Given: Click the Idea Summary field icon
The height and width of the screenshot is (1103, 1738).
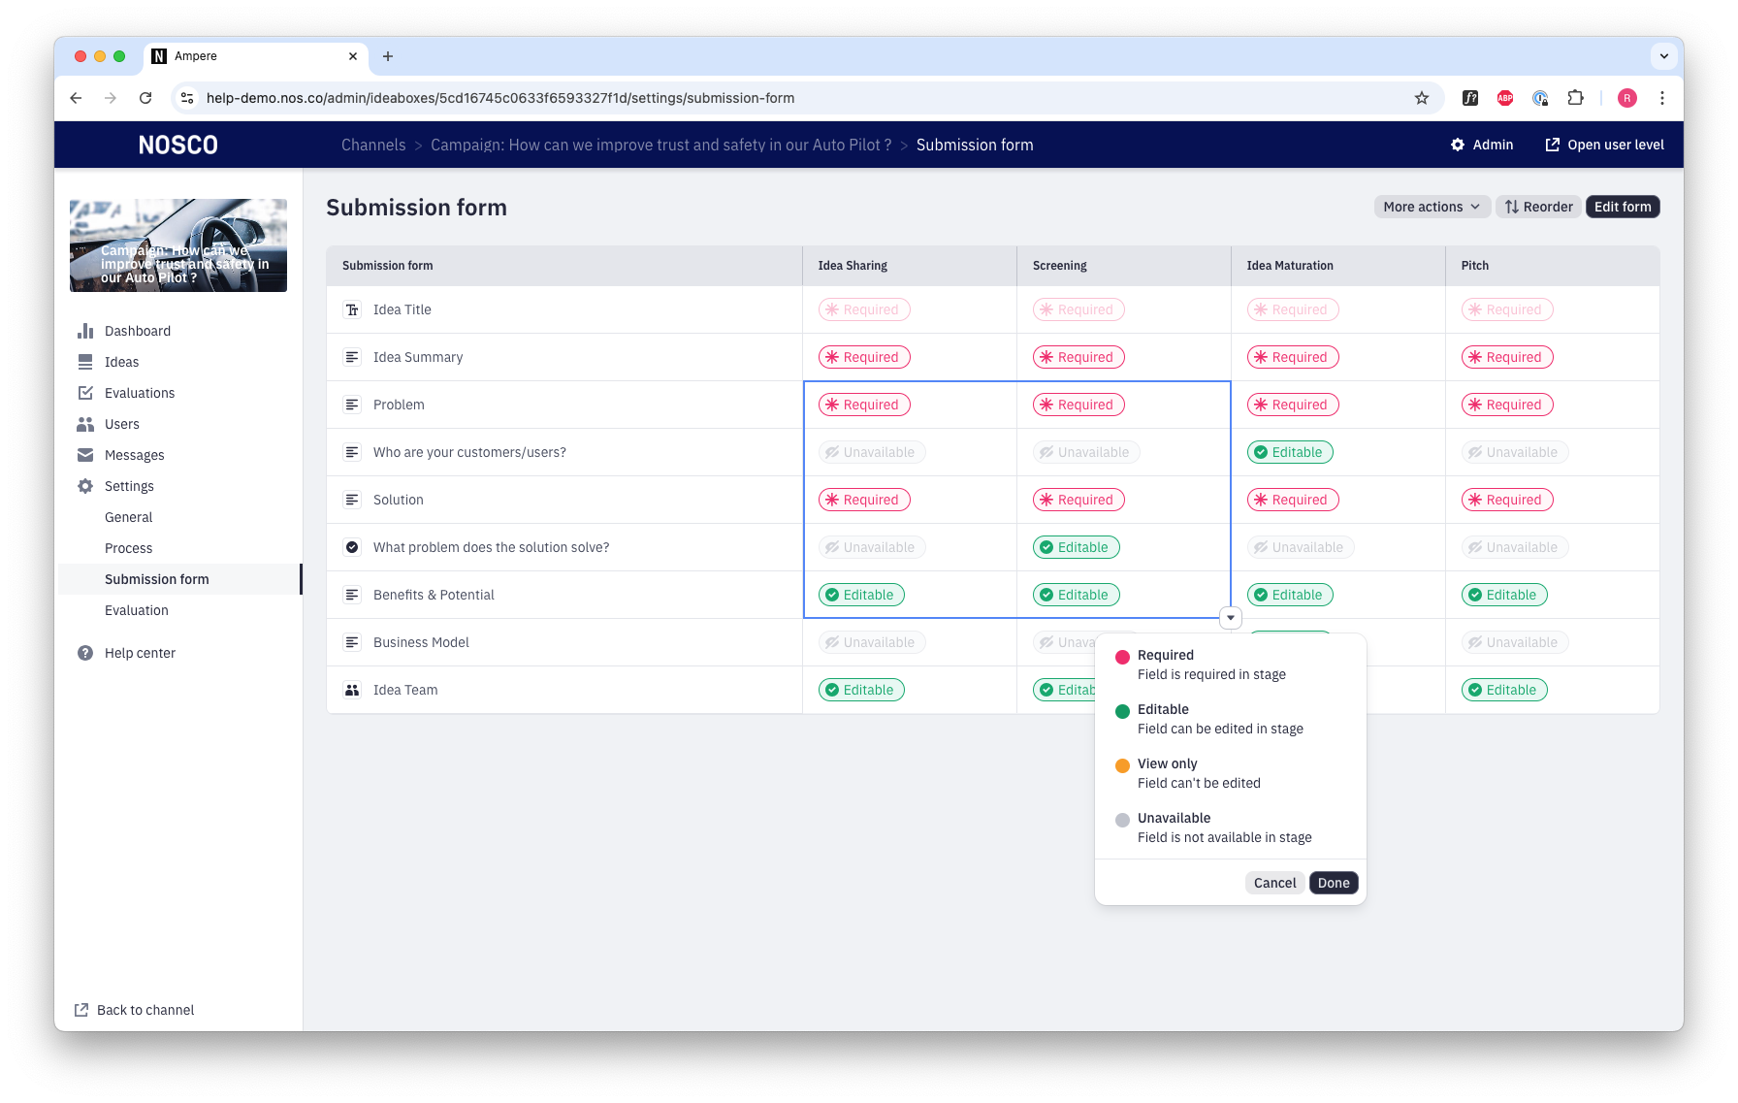Looking at the screenshot, I should point(352,357).
